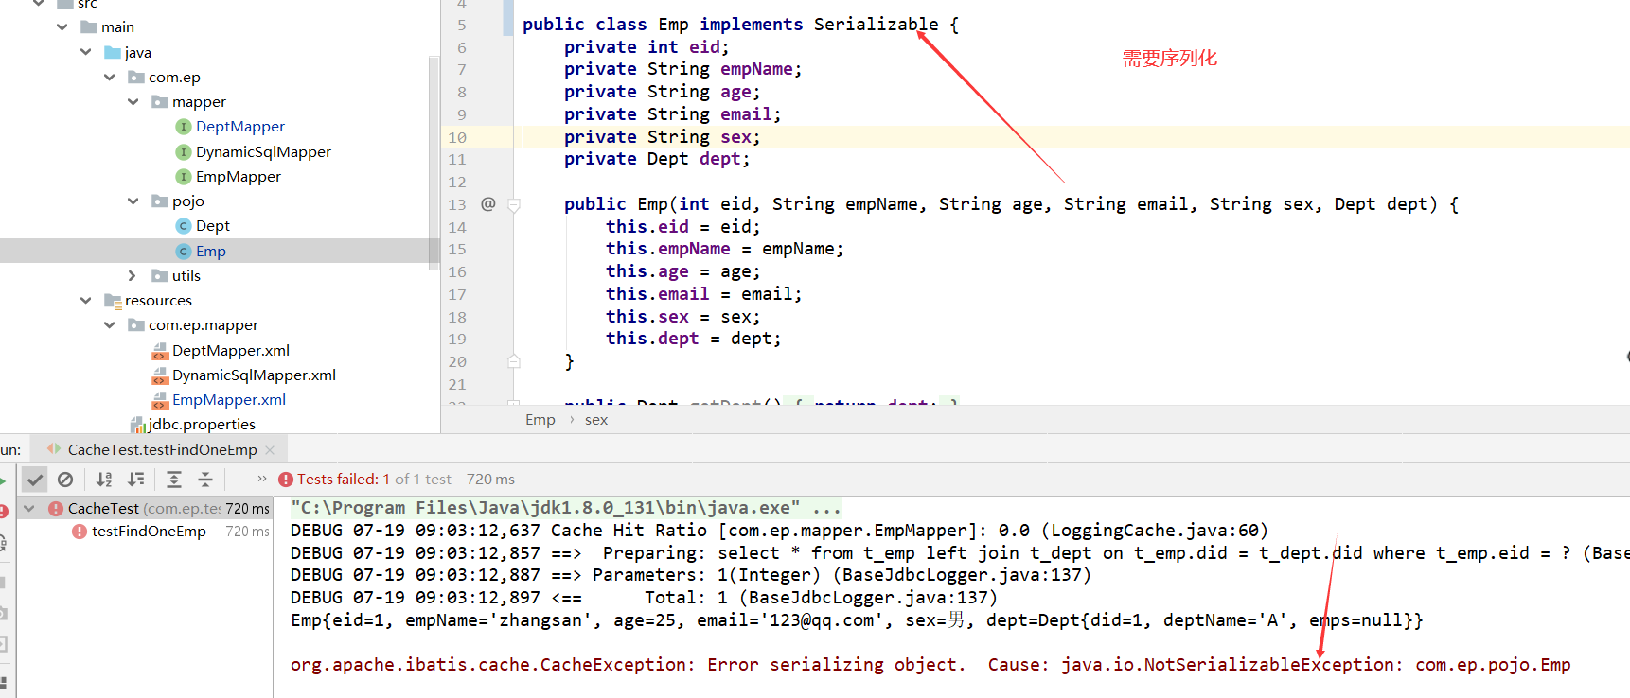
Task: Close the CacheTest.testFindOneEmp run tab
Action: point(271,450)
